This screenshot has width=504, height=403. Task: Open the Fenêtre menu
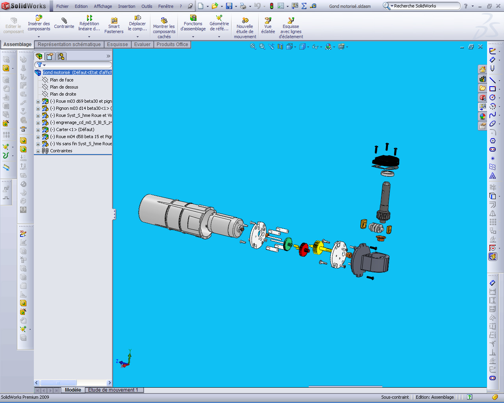166,6
